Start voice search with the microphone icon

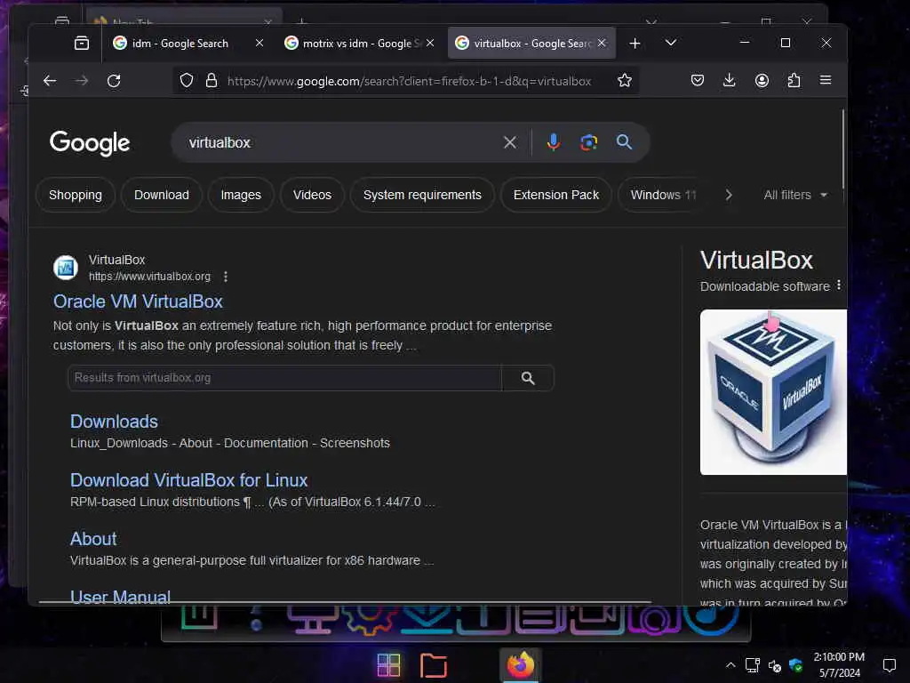(x=554, y=142)
